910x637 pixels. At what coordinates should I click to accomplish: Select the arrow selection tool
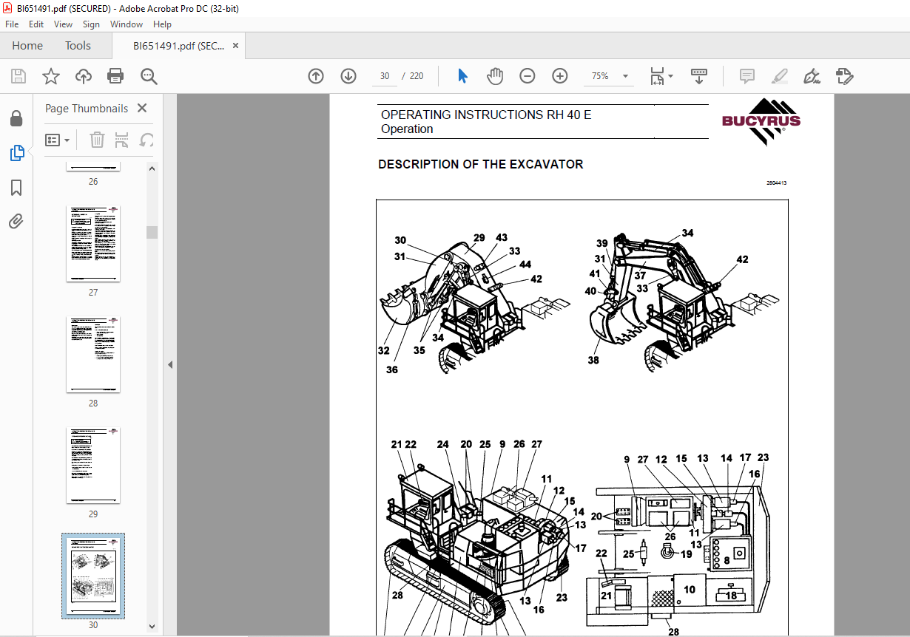pyautogui.click(x=463, y=76)
